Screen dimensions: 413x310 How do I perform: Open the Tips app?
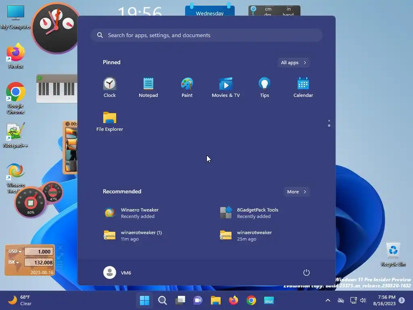[265, 88]
